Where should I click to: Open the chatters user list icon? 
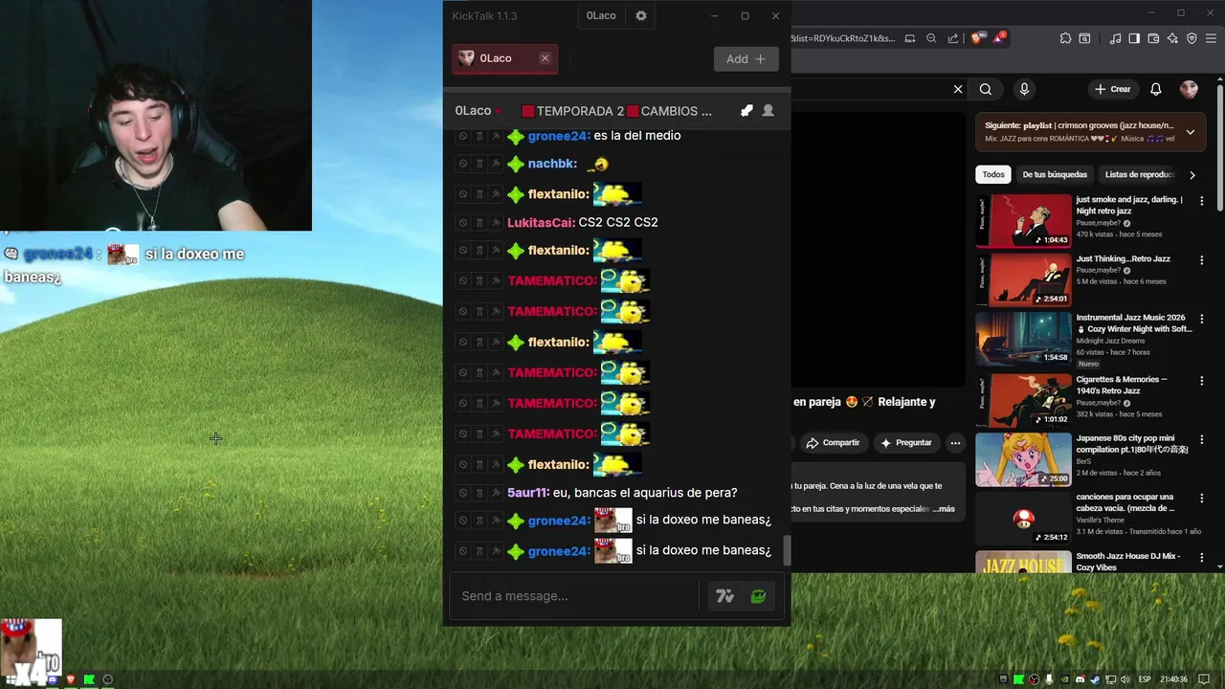[768, 111]
